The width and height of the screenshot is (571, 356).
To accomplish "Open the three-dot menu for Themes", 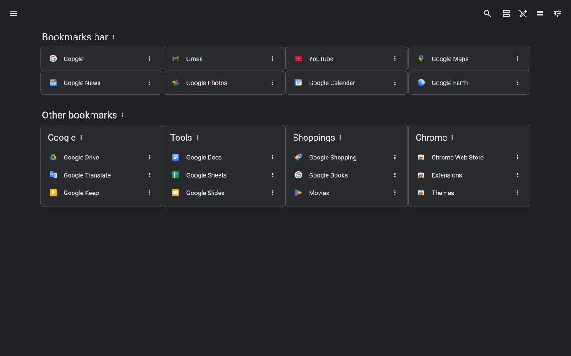I will (x=517, y=193).
